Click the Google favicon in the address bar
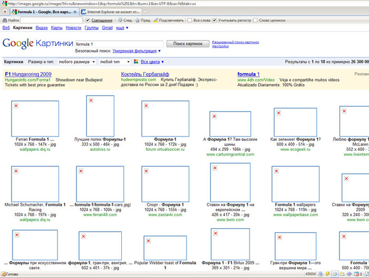Screen dimensions: 369x278 point(4,4)
